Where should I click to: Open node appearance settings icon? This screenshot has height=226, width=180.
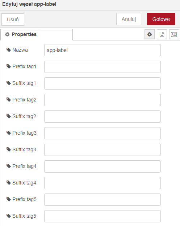(174, 34)
